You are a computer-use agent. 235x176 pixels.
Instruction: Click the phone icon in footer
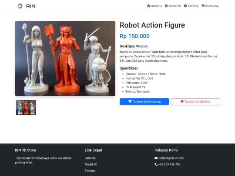[x=156, y=164]
